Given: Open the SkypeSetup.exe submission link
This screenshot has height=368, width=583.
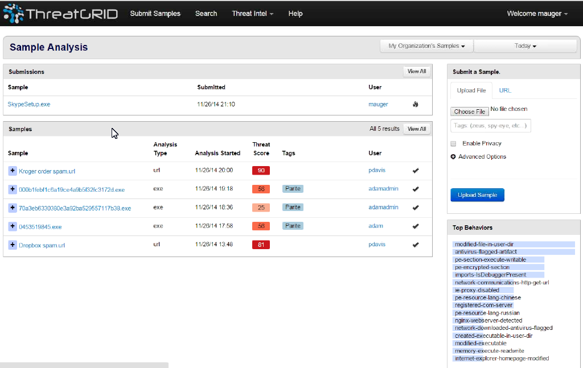Looking at the screenshot, I should coord(29,104).
